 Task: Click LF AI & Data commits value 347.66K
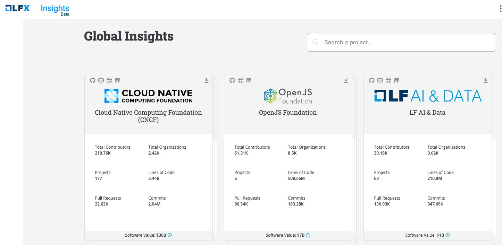tap(435, 204)
